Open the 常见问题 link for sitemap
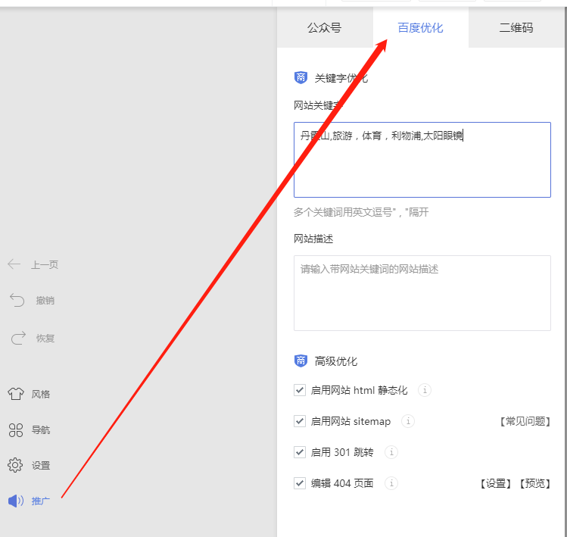Image resolution: width=567 pixels, height=537 pixels. (524, 421)
